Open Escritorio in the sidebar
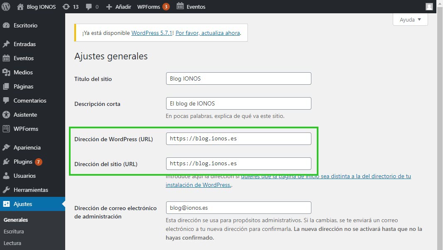The height and width of the screenshot is (250, 443). coord(25,25)
